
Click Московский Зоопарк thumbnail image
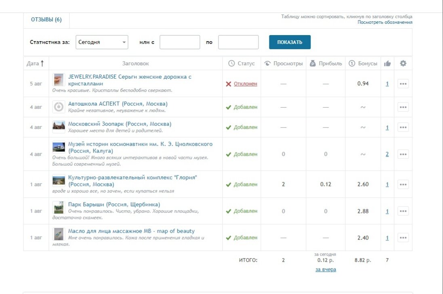click(x=59, y=127)
